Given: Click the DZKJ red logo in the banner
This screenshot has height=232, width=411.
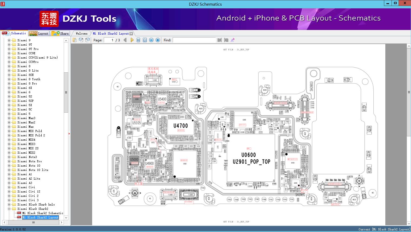Looking at the screenshot, I should coord(49,19).
